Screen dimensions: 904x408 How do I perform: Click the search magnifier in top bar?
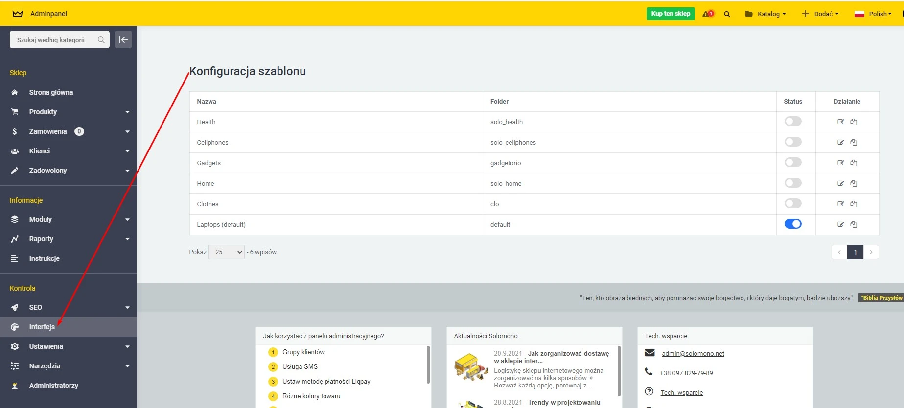(727, 14)
